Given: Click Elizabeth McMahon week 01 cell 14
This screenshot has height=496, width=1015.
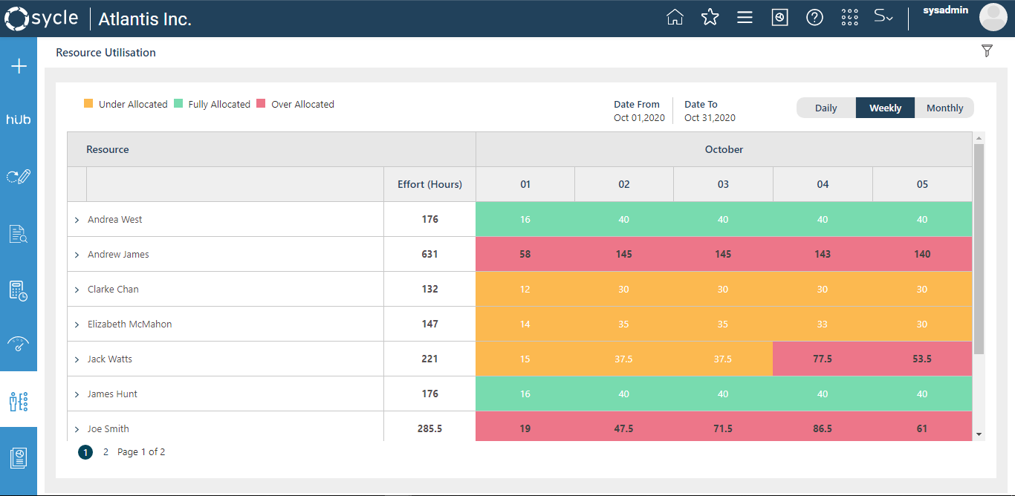Looking at the screenshot, I should tap(525, 324).
